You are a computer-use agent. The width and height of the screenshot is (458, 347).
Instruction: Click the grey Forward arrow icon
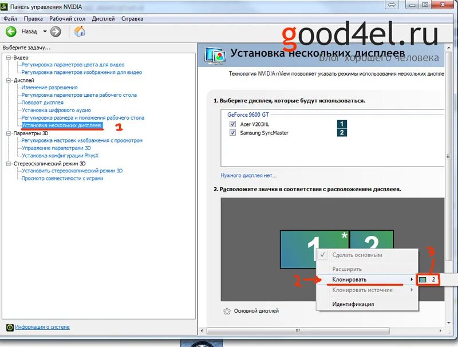[x=56, y=31]
